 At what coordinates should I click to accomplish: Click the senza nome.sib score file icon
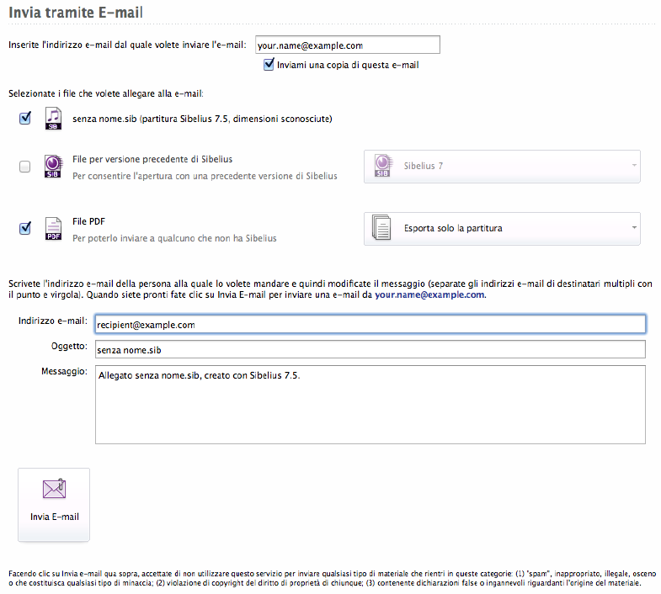[x=53, y=119]
